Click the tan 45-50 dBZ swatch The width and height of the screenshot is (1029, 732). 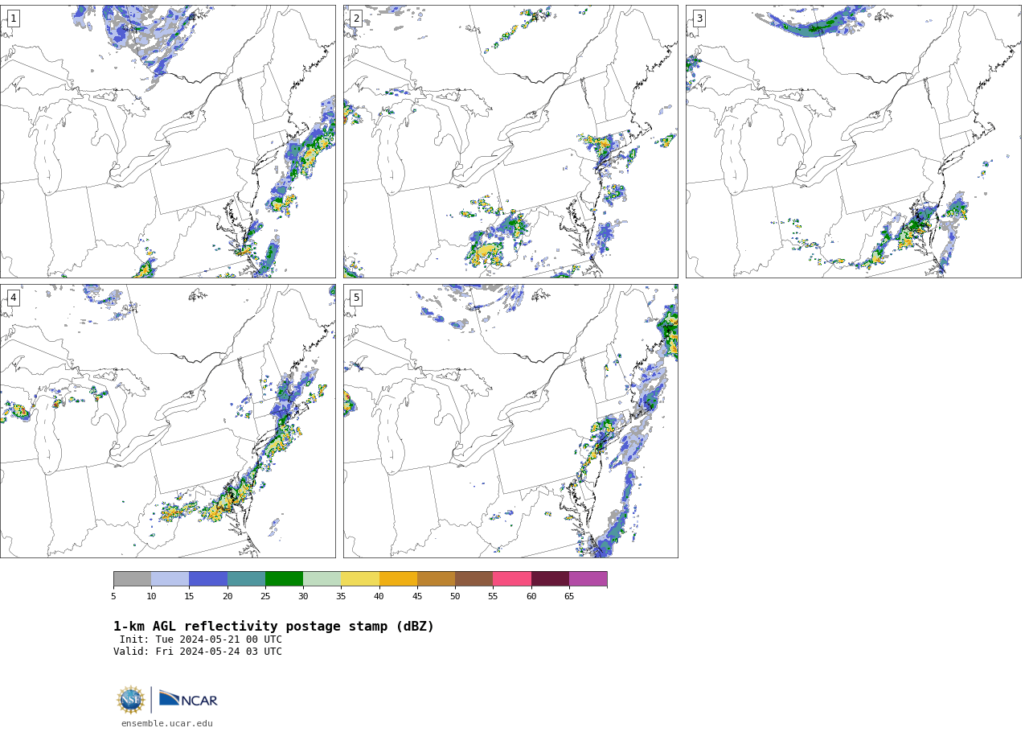pos(436,579)
